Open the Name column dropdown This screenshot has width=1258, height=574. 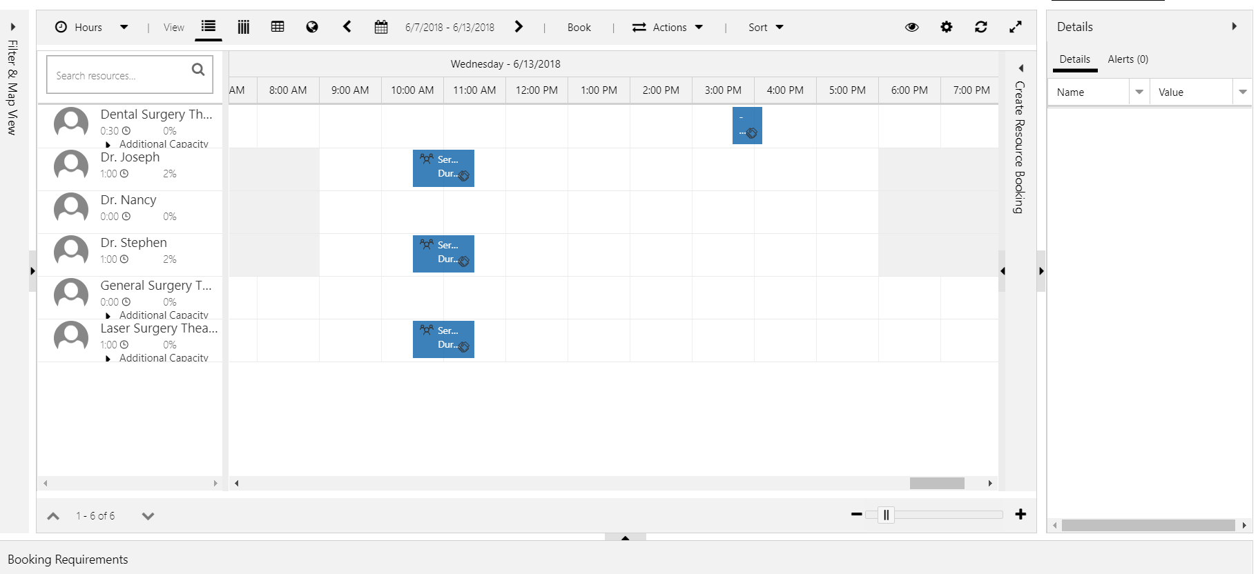click(x=1139, y=92)
